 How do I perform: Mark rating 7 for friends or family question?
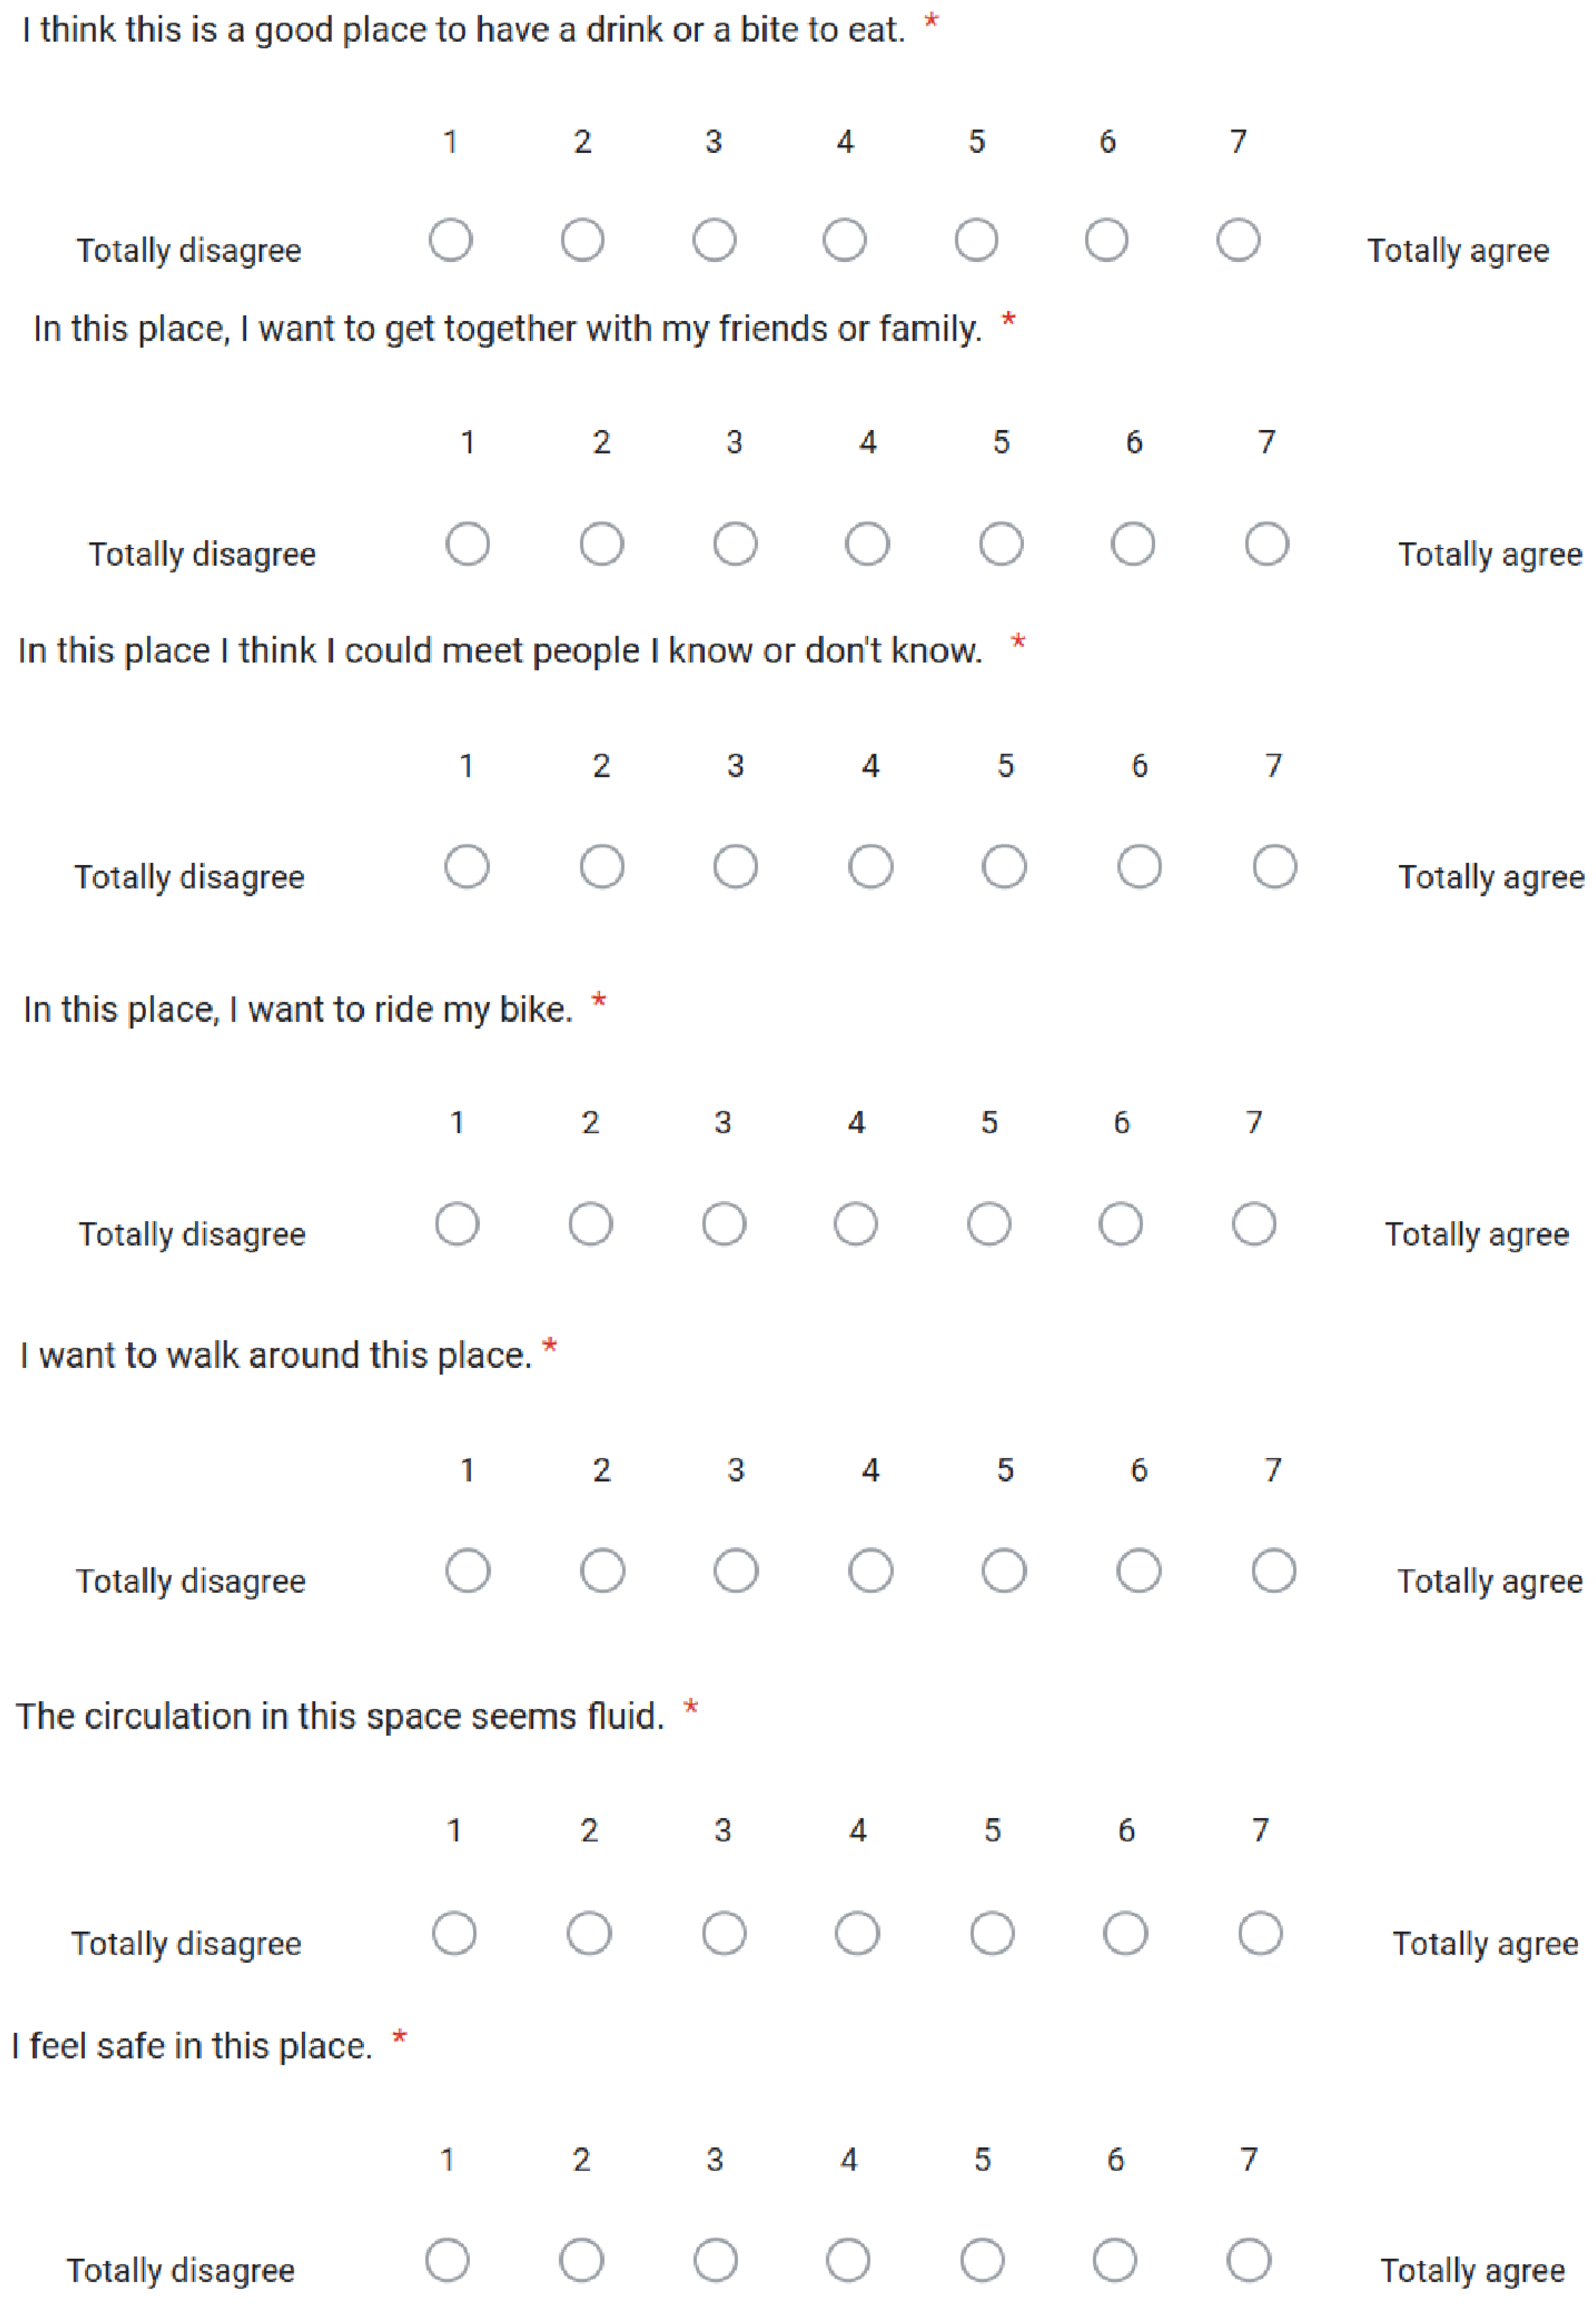click(x=1266, y=544)
